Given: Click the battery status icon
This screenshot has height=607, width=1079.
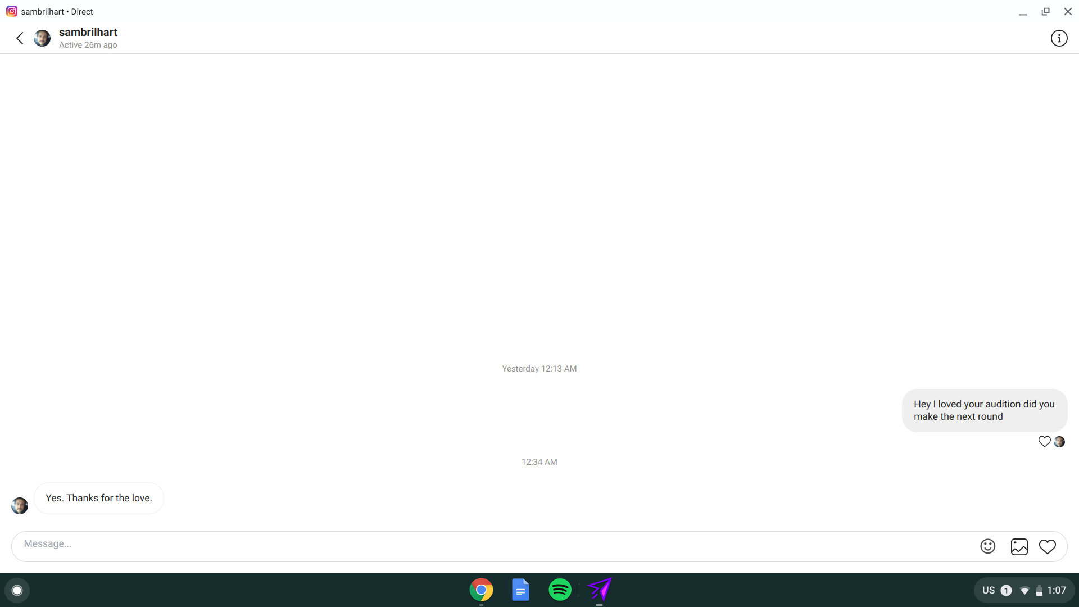Looking at the screenshot, I should (1039, 590).
